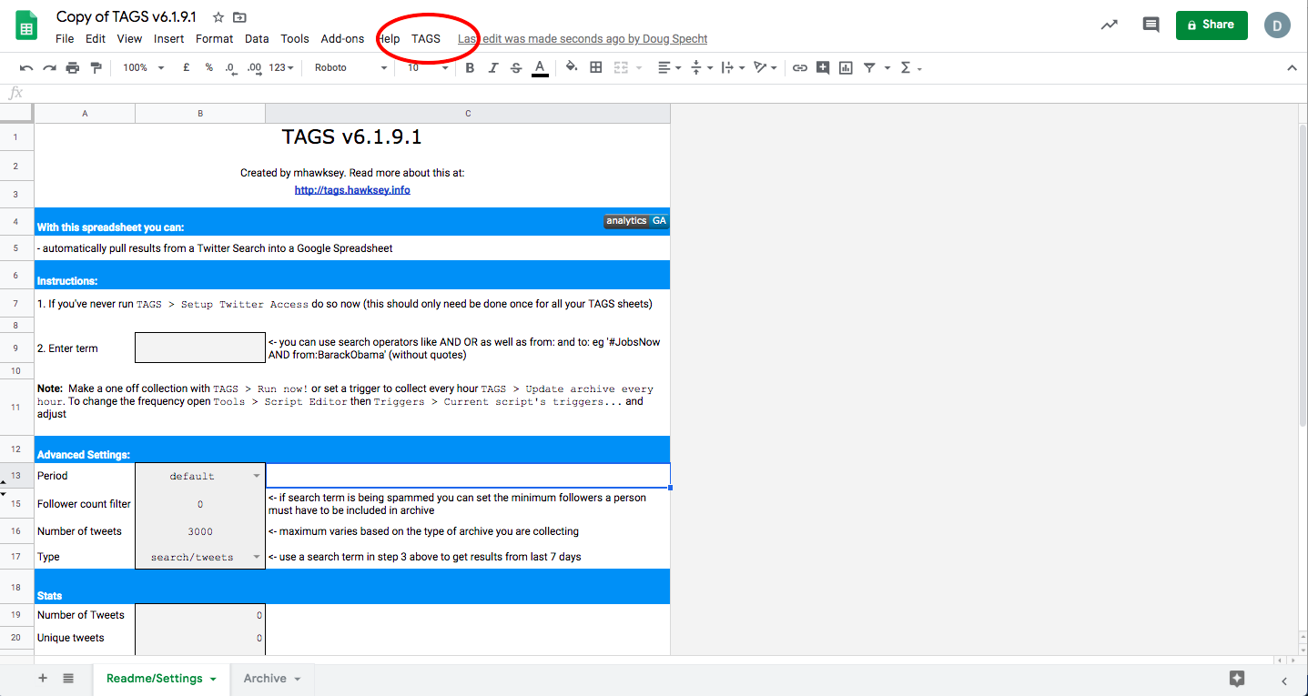Click the formula bar
The height and width of the screenshot is (696, 1308).
coord(664,93)
